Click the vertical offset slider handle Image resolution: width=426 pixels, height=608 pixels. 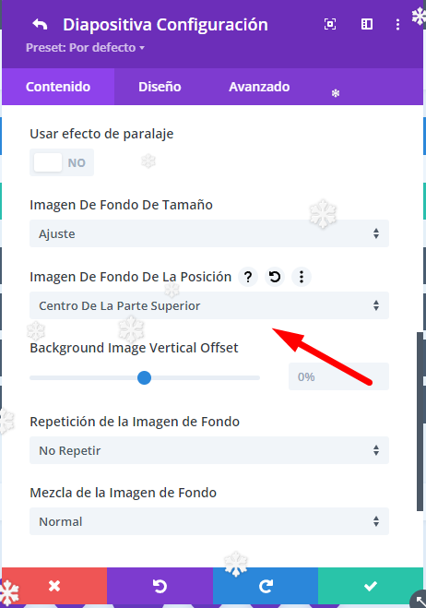coord(144,377)
